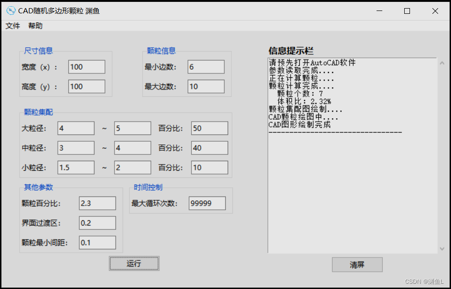451x289 pixels.
Task: Select the 大粒径 lower bound field showing 4
Action: (x=76, y=128)
